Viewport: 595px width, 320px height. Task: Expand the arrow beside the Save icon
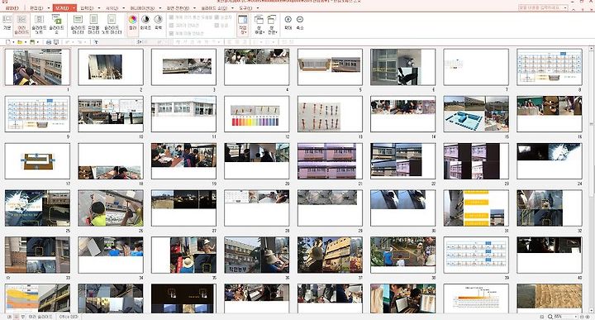point(37,42)
